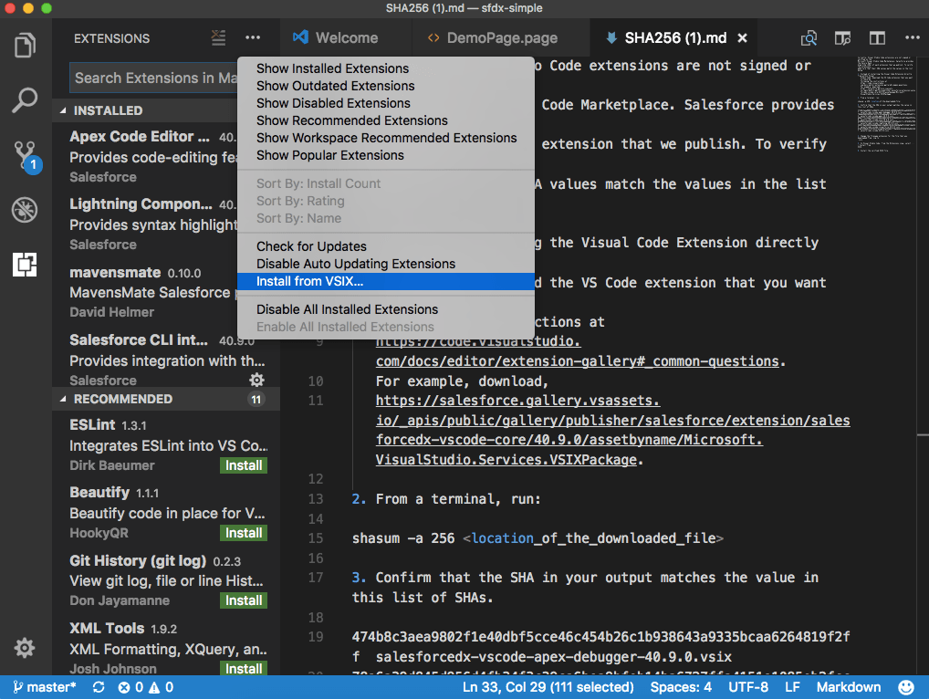Select Disable All Installed Extensions

[386, 310]
